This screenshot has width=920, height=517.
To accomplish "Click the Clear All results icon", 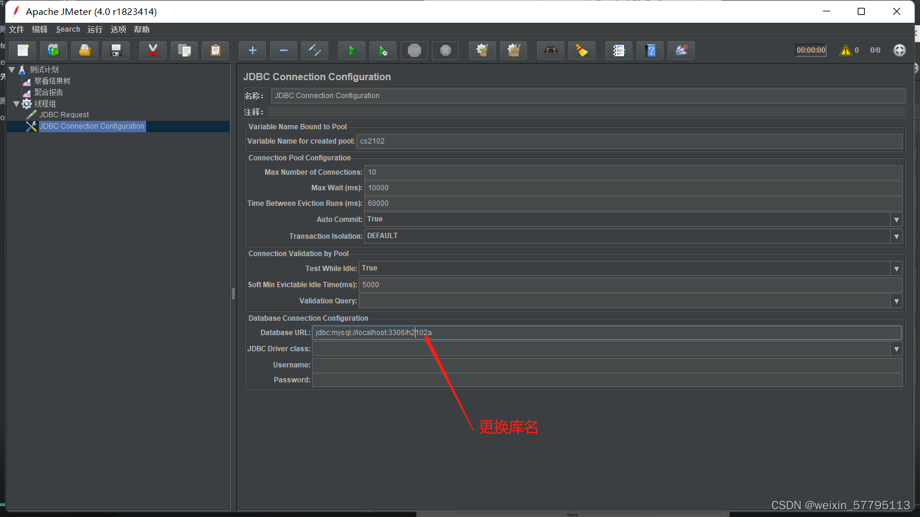I will tap(514, 50).
